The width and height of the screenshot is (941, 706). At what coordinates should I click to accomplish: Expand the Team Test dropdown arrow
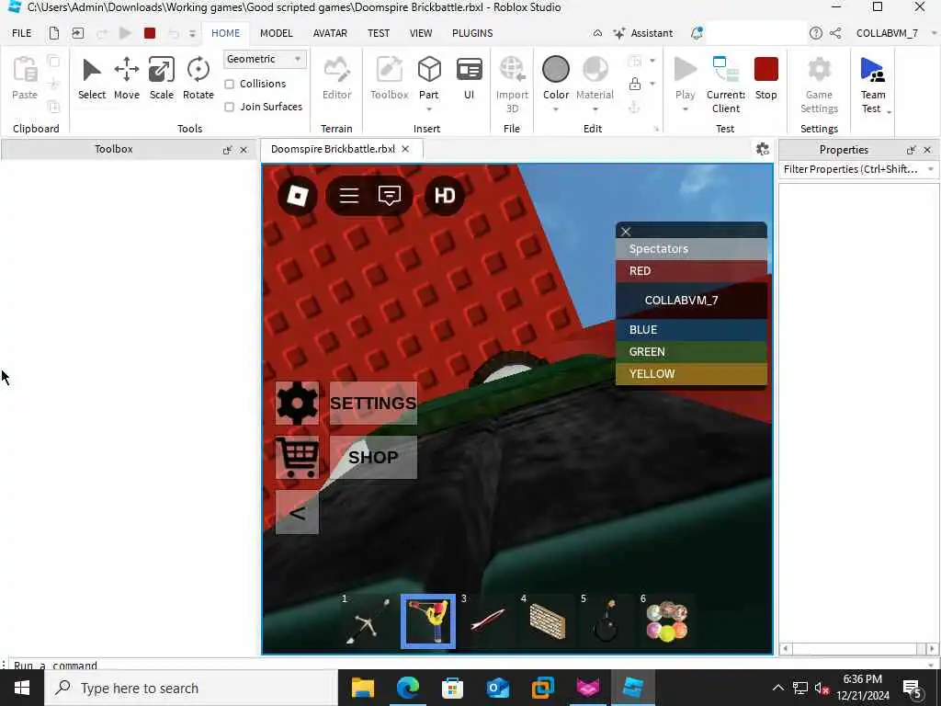point(890,111)
